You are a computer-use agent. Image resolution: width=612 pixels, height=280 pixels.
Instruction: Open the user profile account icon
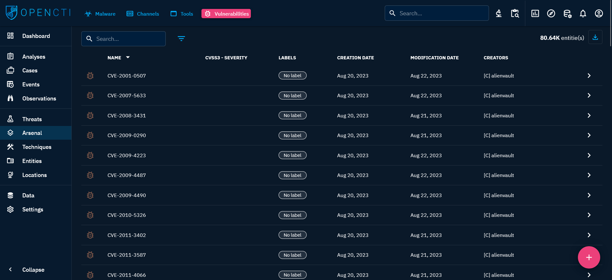tap(599, 13)
